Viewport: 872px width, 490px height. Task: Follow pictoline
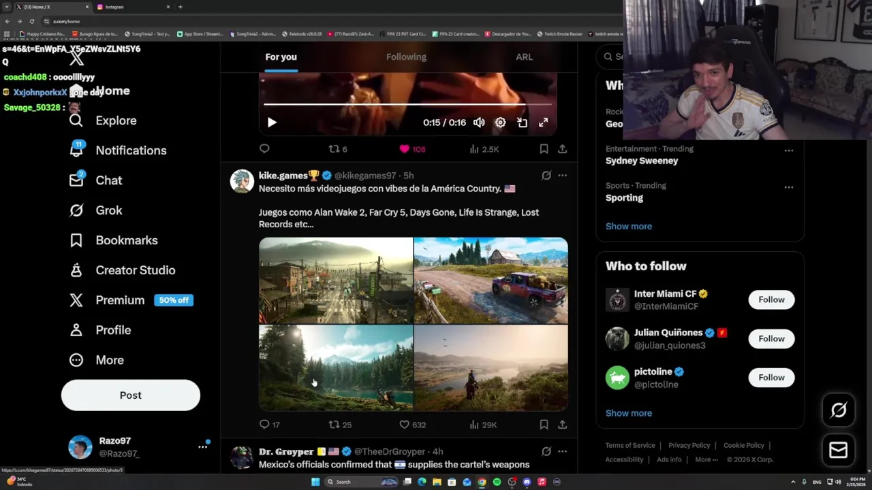pyautogui.click(x=771, y=377)
